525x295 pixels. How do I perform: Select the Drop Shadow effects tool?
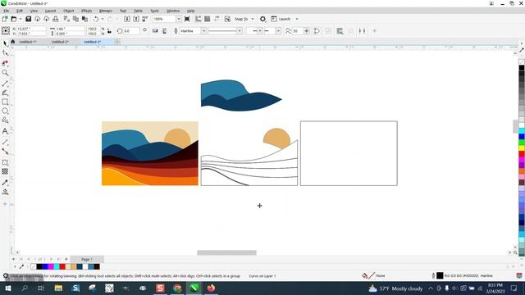5,162
